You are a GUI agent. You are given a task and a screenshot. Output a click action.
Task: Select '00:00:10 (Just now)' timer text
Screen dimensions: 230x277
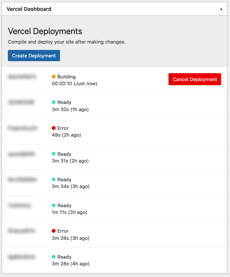point(75,84)
